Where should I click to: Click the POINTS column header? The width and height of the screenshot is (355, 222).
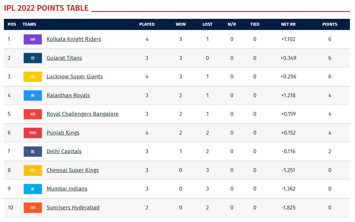click(330, 24)
